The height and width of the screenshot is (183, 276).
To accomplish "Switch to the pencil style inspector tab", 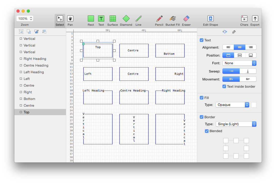I will (x=234, y=32).
